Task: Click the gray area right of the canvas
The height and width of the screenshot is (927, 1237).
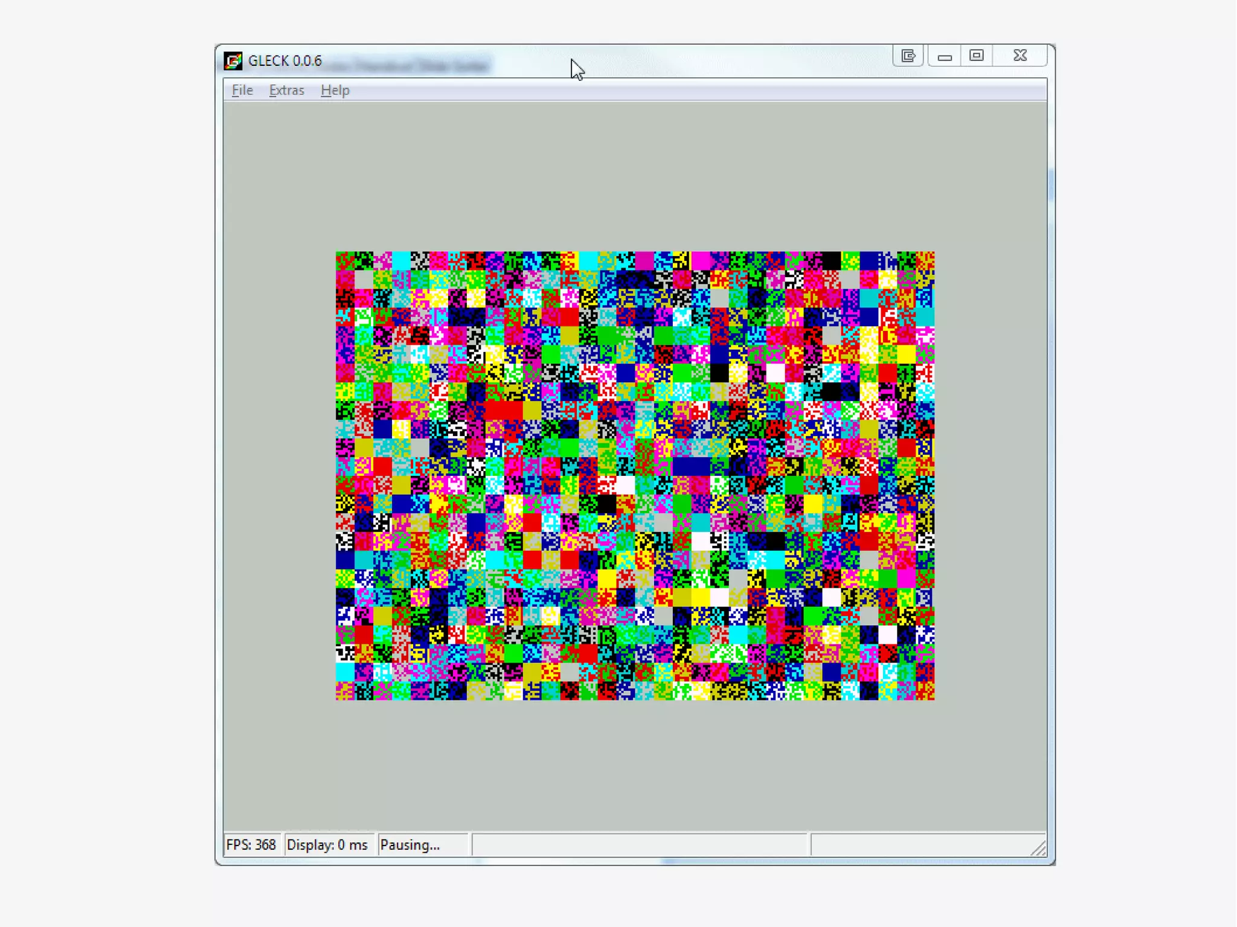Action: tap(991, 475)
